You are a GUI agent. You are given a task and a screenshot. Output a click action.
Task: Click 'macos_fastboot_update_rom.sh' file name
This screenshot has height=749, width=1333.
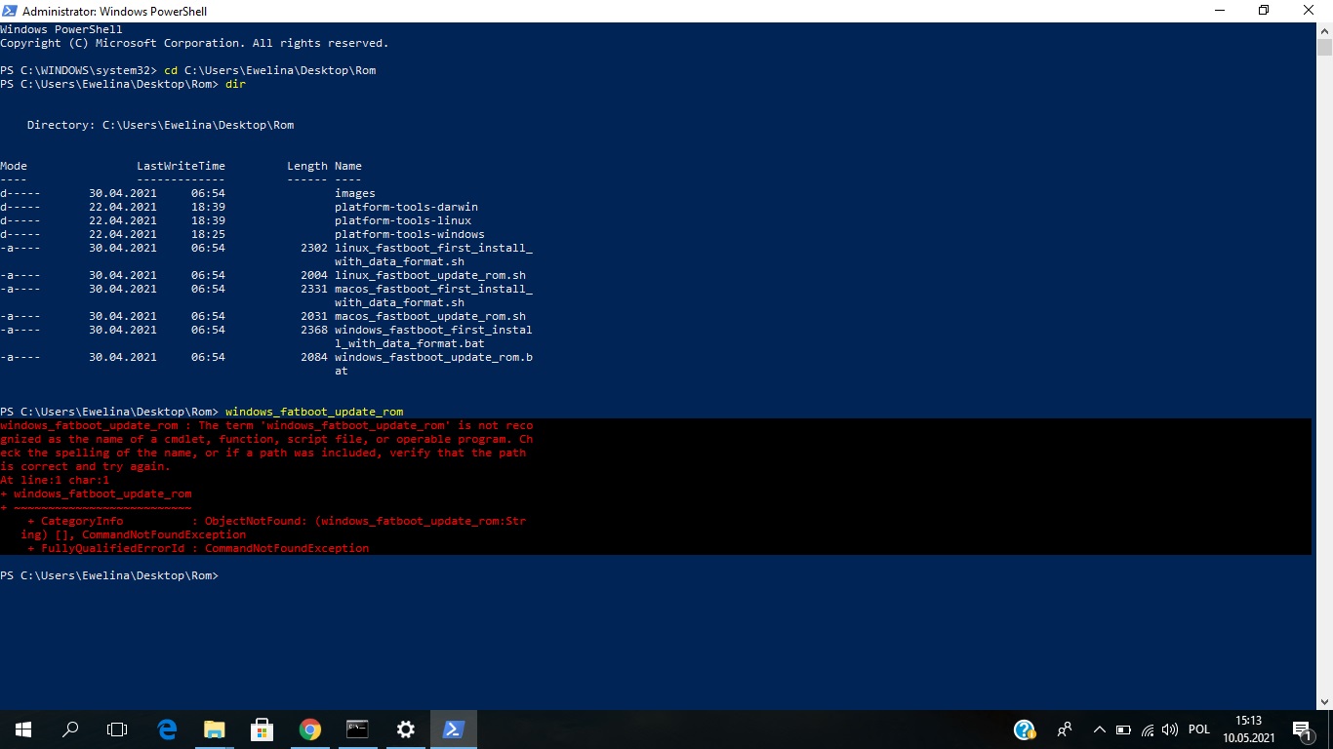click(x=430, y=316)
